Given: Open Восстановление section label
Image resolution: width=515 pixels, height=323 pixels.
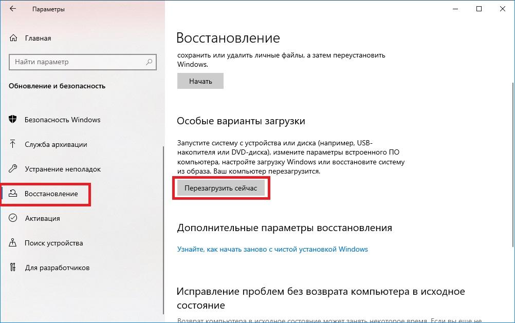Looking at the screenshot, I should [x=51, y=194].
